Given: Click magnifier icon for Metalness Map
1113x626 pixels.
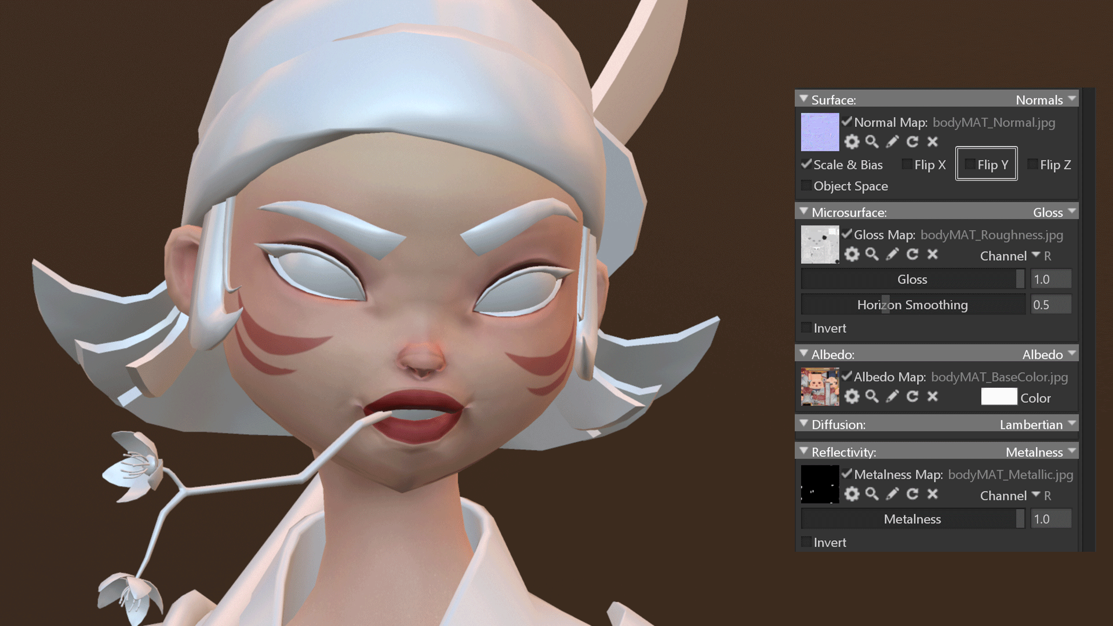Looking at the screenshot, I should 872,494.
